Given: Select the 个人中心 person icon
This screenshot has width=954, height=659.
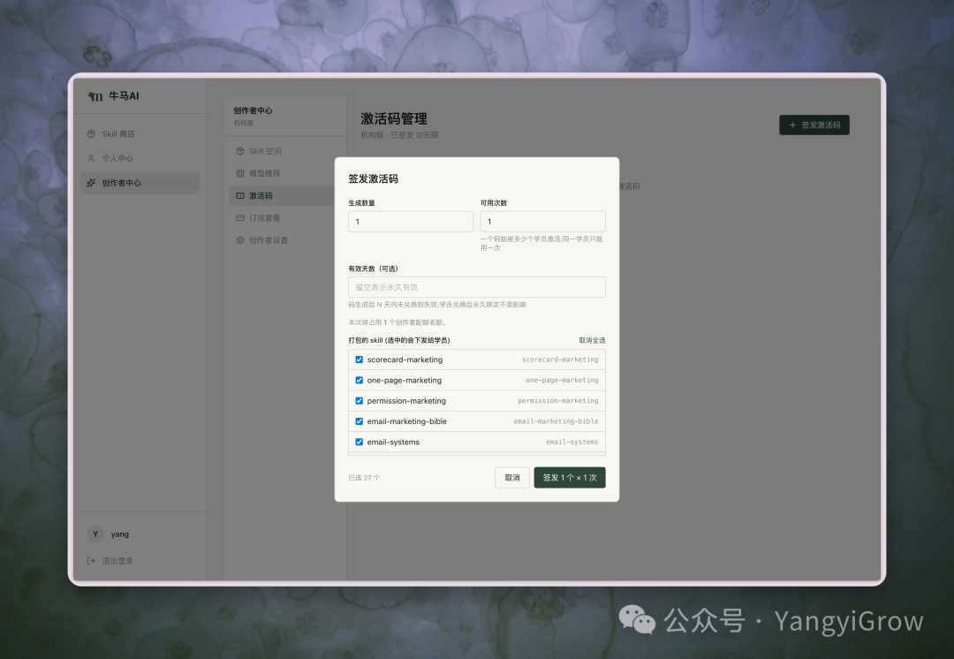Looking at the screenshot, I should pyautogui.click(x=91, y=158).
